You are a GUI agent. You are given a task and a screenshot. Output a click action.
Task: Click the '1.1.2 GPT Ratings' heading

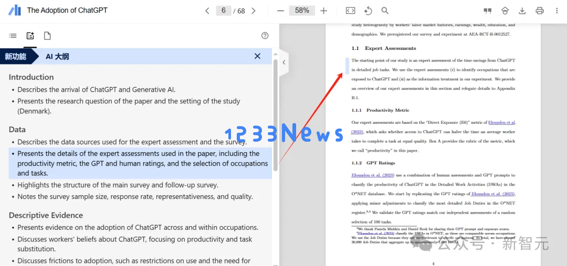click(373, 163)
